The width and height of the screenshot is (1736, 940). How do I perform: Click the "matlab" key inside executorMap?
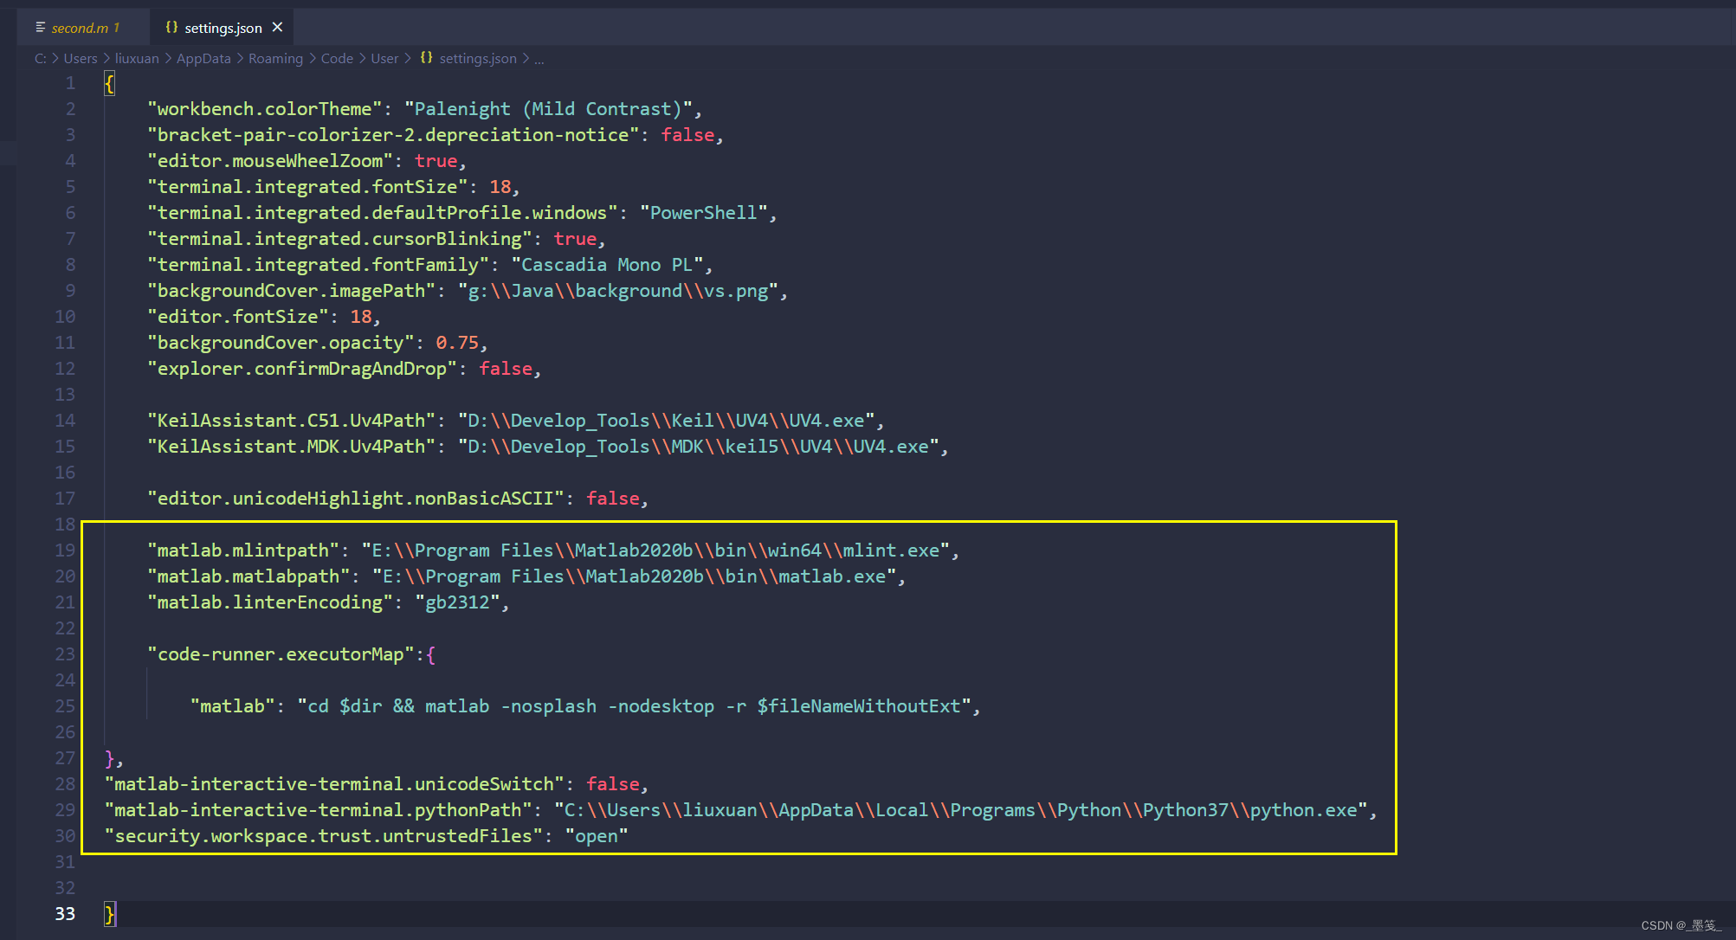tap(232, 706)
